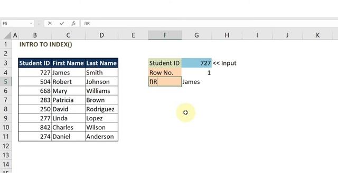338x190 pixels.
Task: Select row 5 header
Action: coord(6,82)
